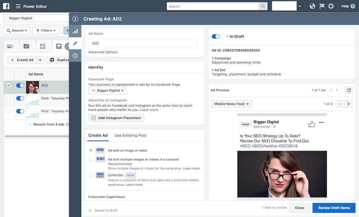Toggle second 'Insanely' post row switch

tap(20, 111)
